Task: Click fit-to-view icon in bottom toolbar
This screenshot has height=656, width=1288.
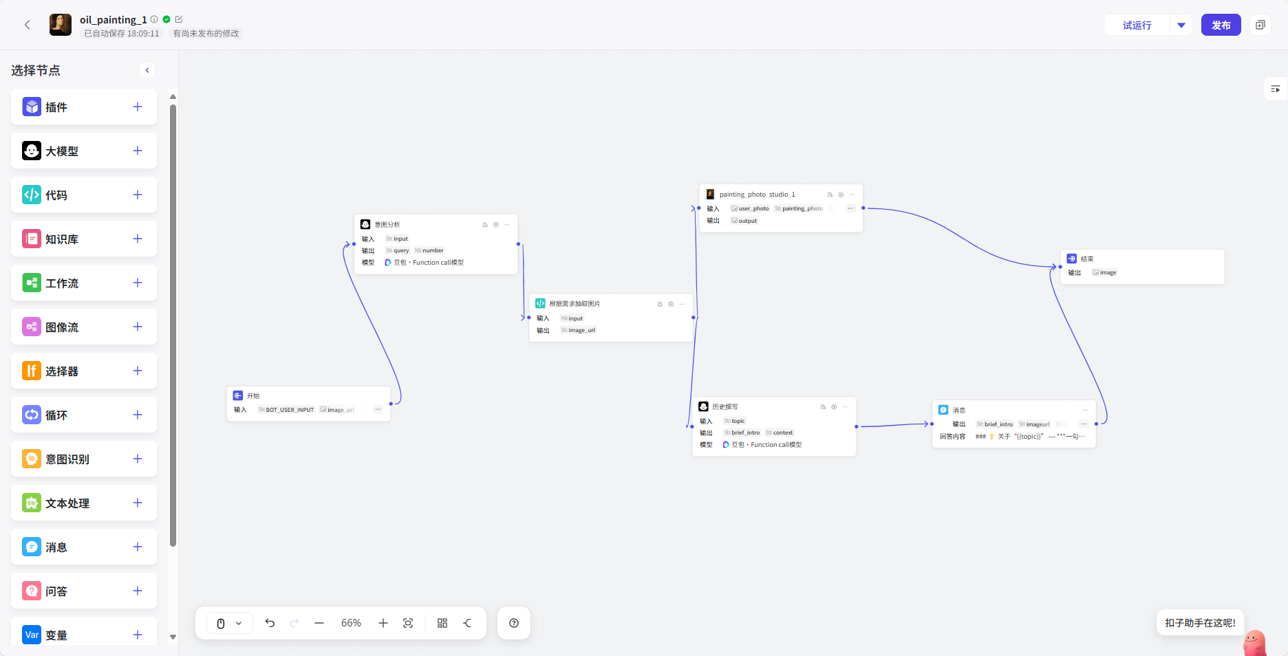Action: (408, 623)
